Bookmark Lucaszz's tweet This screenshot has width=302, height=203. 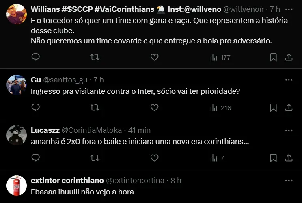274,158
